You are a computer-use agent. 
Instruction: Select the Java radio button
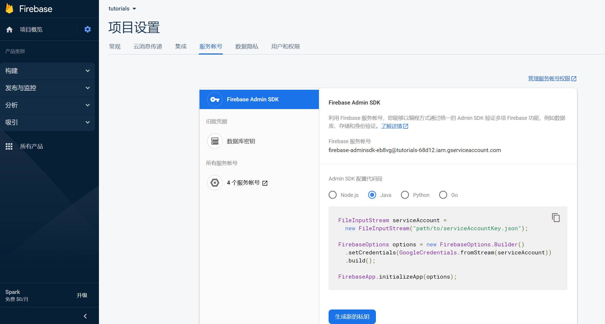[x=372, y=195]
